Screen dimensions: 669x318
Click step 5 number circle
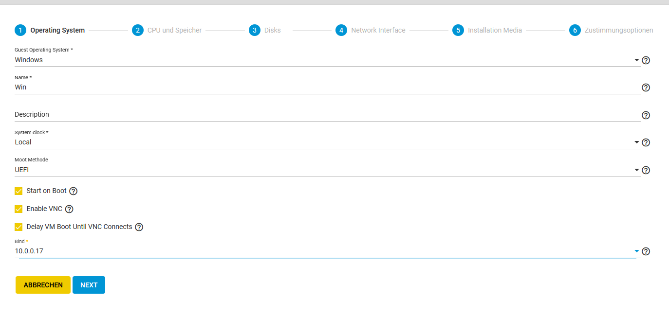tap(458, 30)
